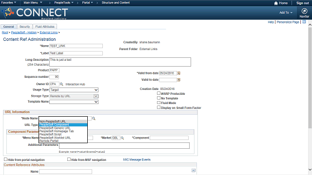Click the page vertical scrollbar thumb

pyautogui.click(x=310, y=77)
